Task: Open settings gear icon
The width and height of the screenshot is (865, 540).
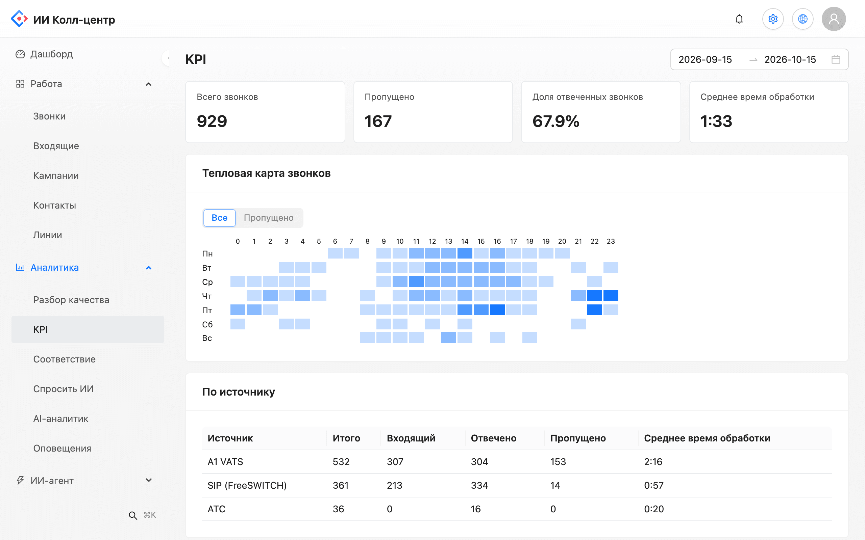Action: 773,19
